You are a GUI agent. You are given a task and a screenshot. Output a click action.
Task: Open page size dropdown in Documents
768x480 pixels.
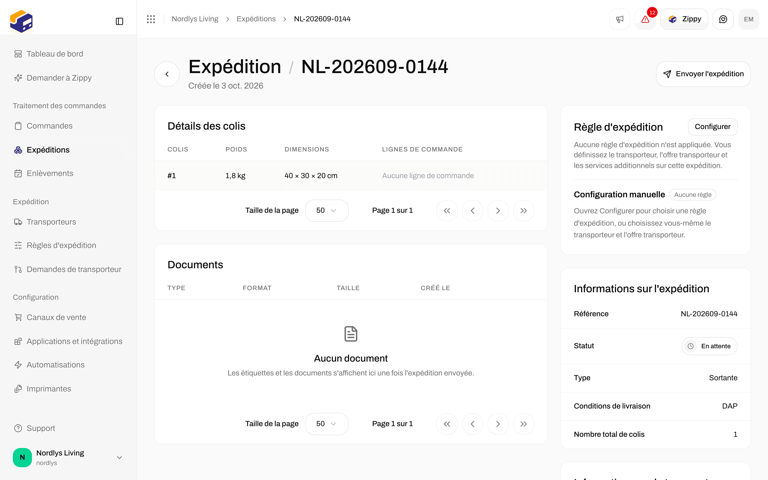[x=327, y=424]
